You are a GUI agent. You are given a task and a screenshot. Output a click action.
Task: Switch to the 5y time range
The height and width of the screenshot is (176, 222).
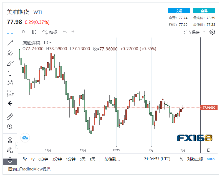[x=25, y=159]
